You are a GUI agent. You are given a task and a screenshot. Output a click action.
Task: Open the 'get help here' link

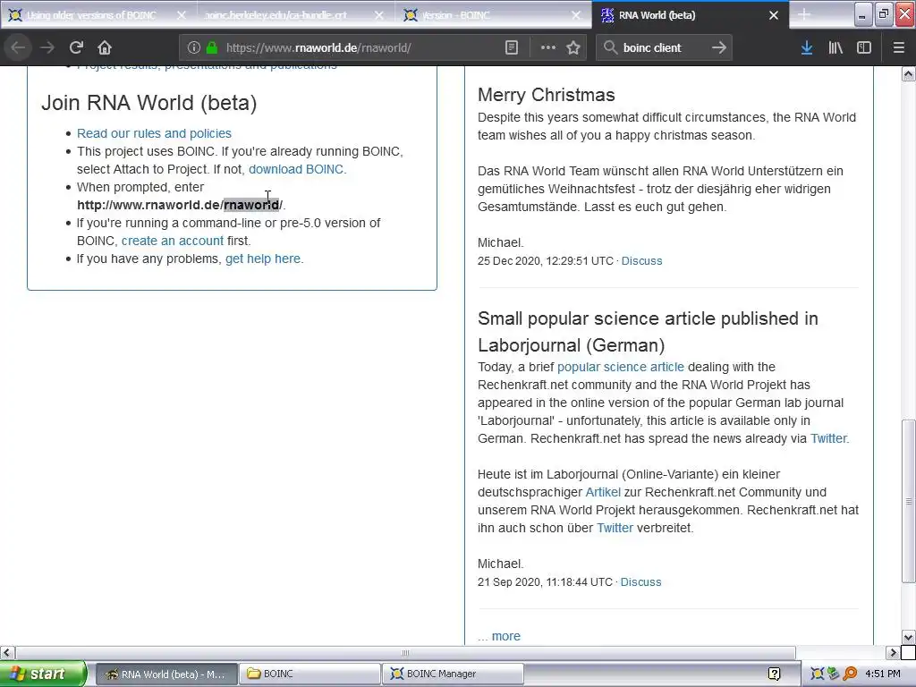(x=263, y=259)
